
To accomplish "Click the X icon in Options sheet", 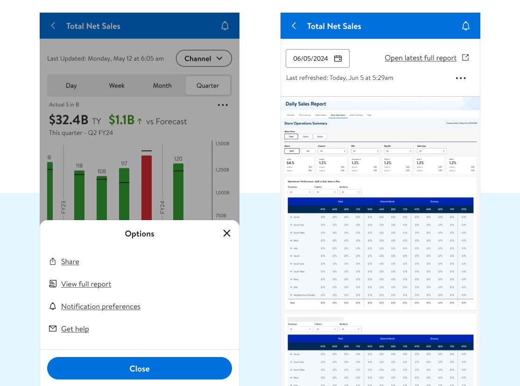I will coord(227,233).
